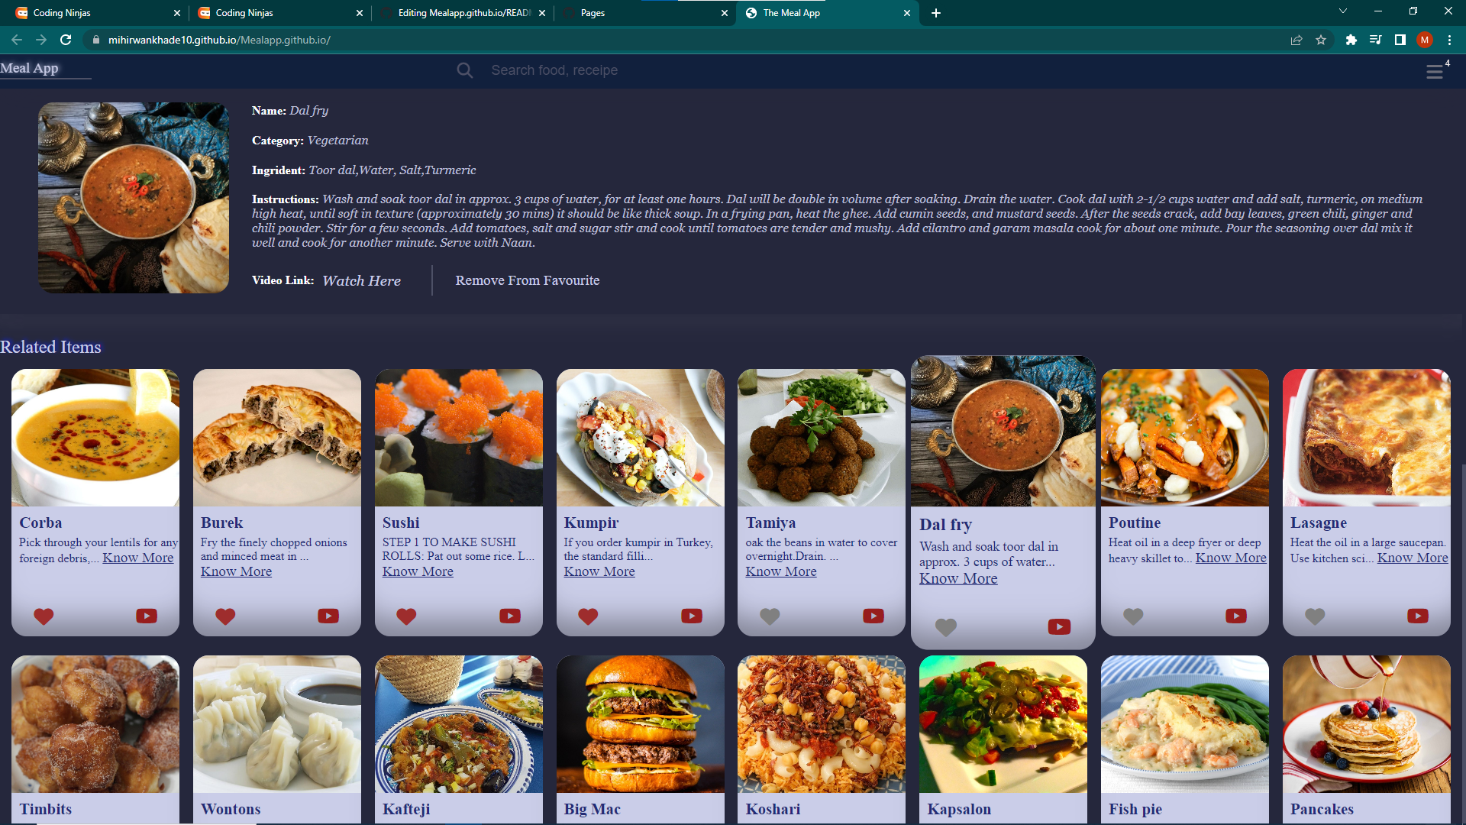Click Remove From Favourite
Screen dimensions: 1466x825
(528, 280)
